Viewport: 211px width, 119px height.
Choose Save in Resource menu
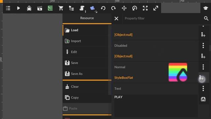point(86,63)
